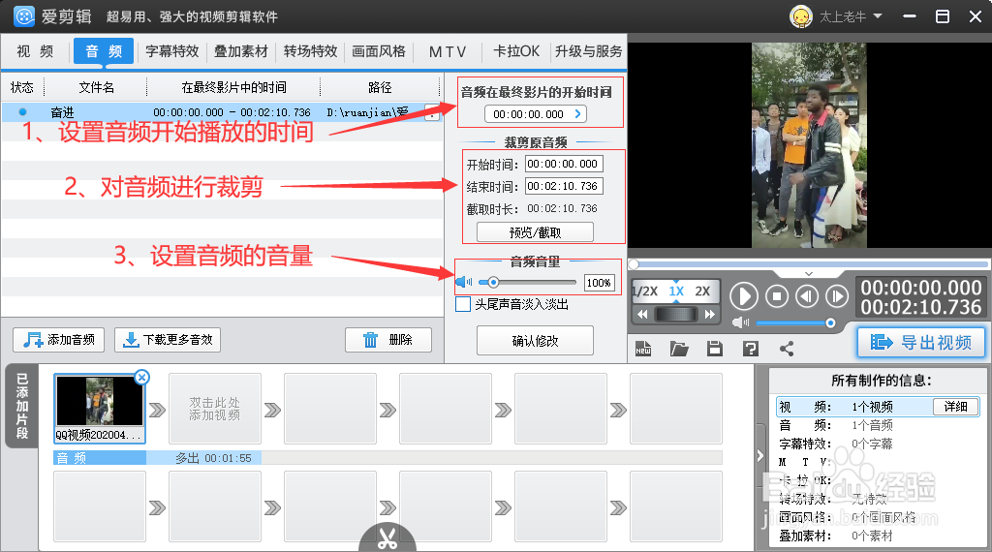
Task: Click the 爱剪辑 app logo icon
Action: [24, 16]
